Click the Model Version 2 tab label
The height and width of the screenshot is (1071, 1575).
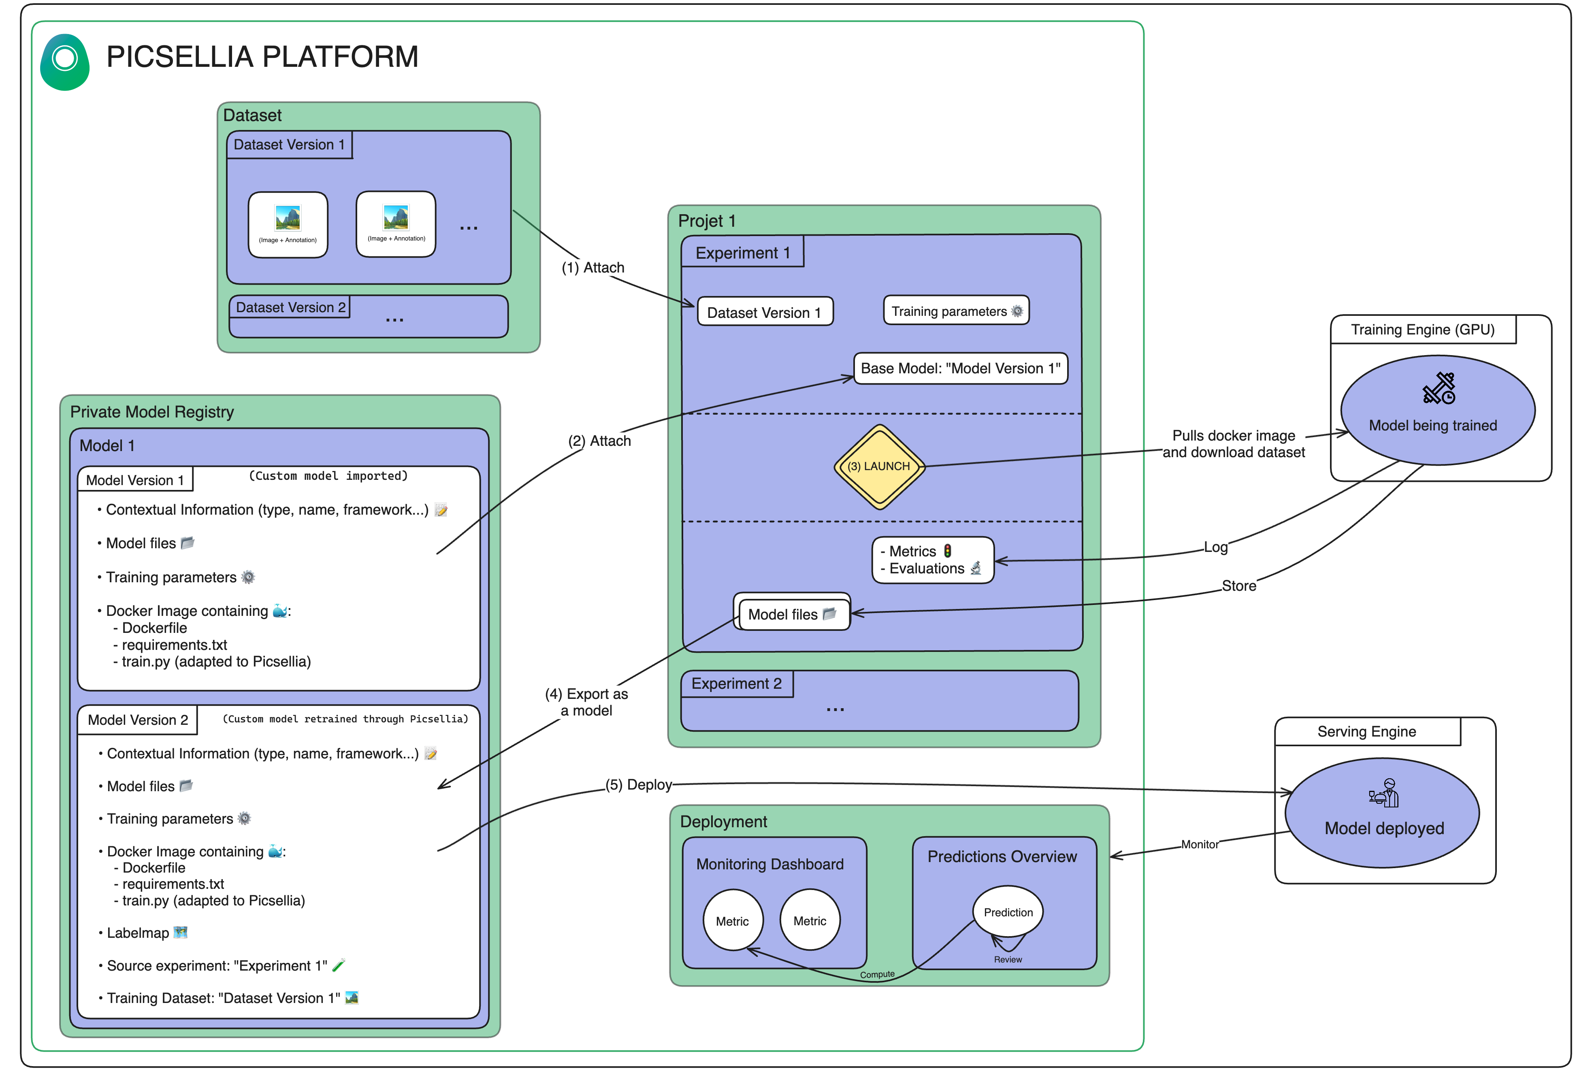tap(138, 720)
